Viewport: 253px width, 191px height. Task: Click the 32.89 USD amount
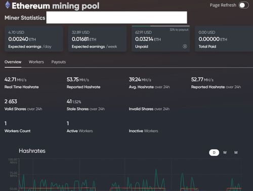coord(80,32)
